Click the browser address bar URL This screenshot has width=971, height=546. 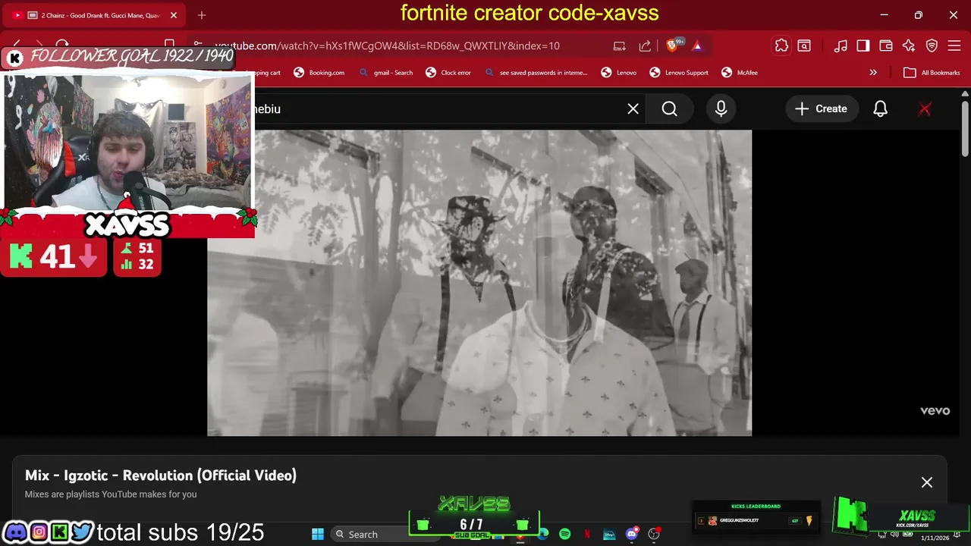coord(388,45)
